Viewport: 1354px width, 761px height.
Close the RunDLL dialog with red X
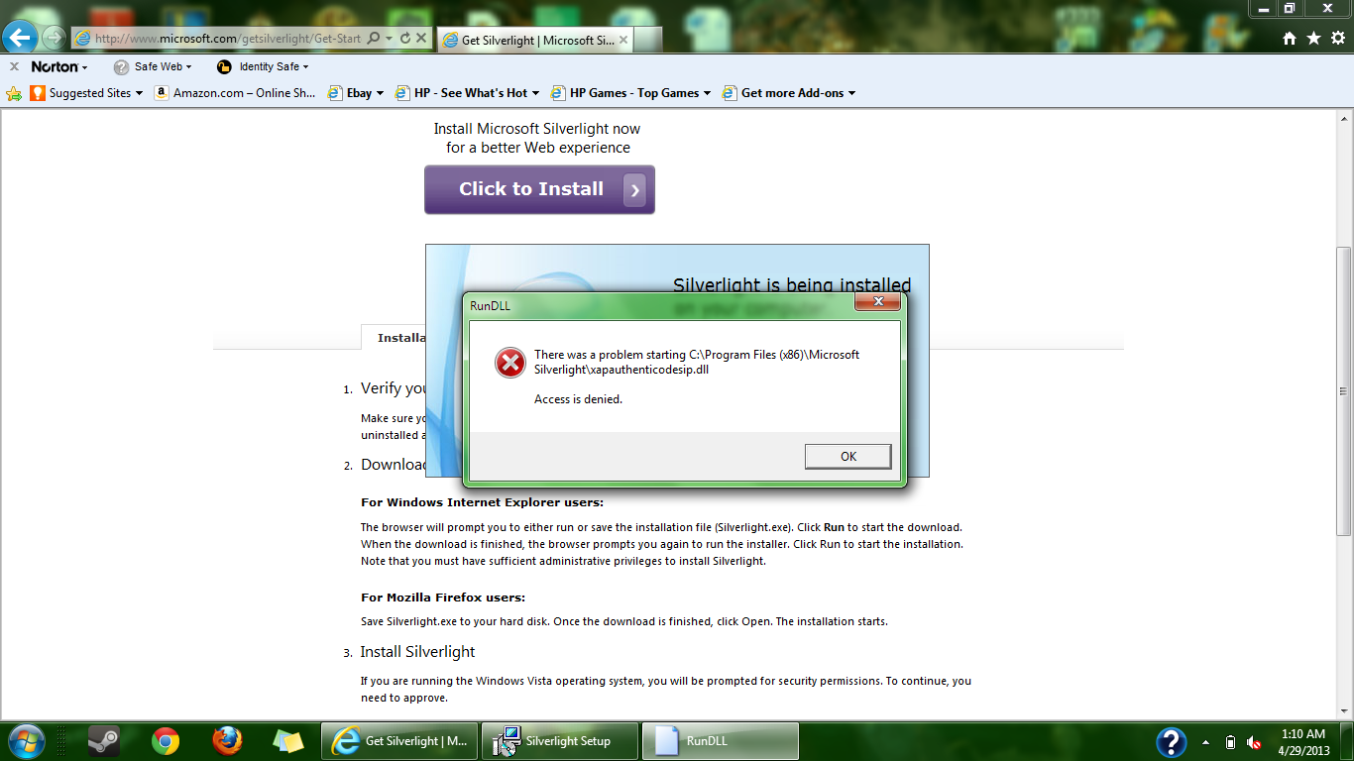pyautogui.click(x=877, y=302)
